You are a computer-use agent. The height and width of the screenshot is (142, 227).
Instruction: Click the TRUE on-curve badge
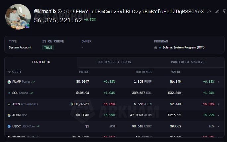tap(48, 48)
